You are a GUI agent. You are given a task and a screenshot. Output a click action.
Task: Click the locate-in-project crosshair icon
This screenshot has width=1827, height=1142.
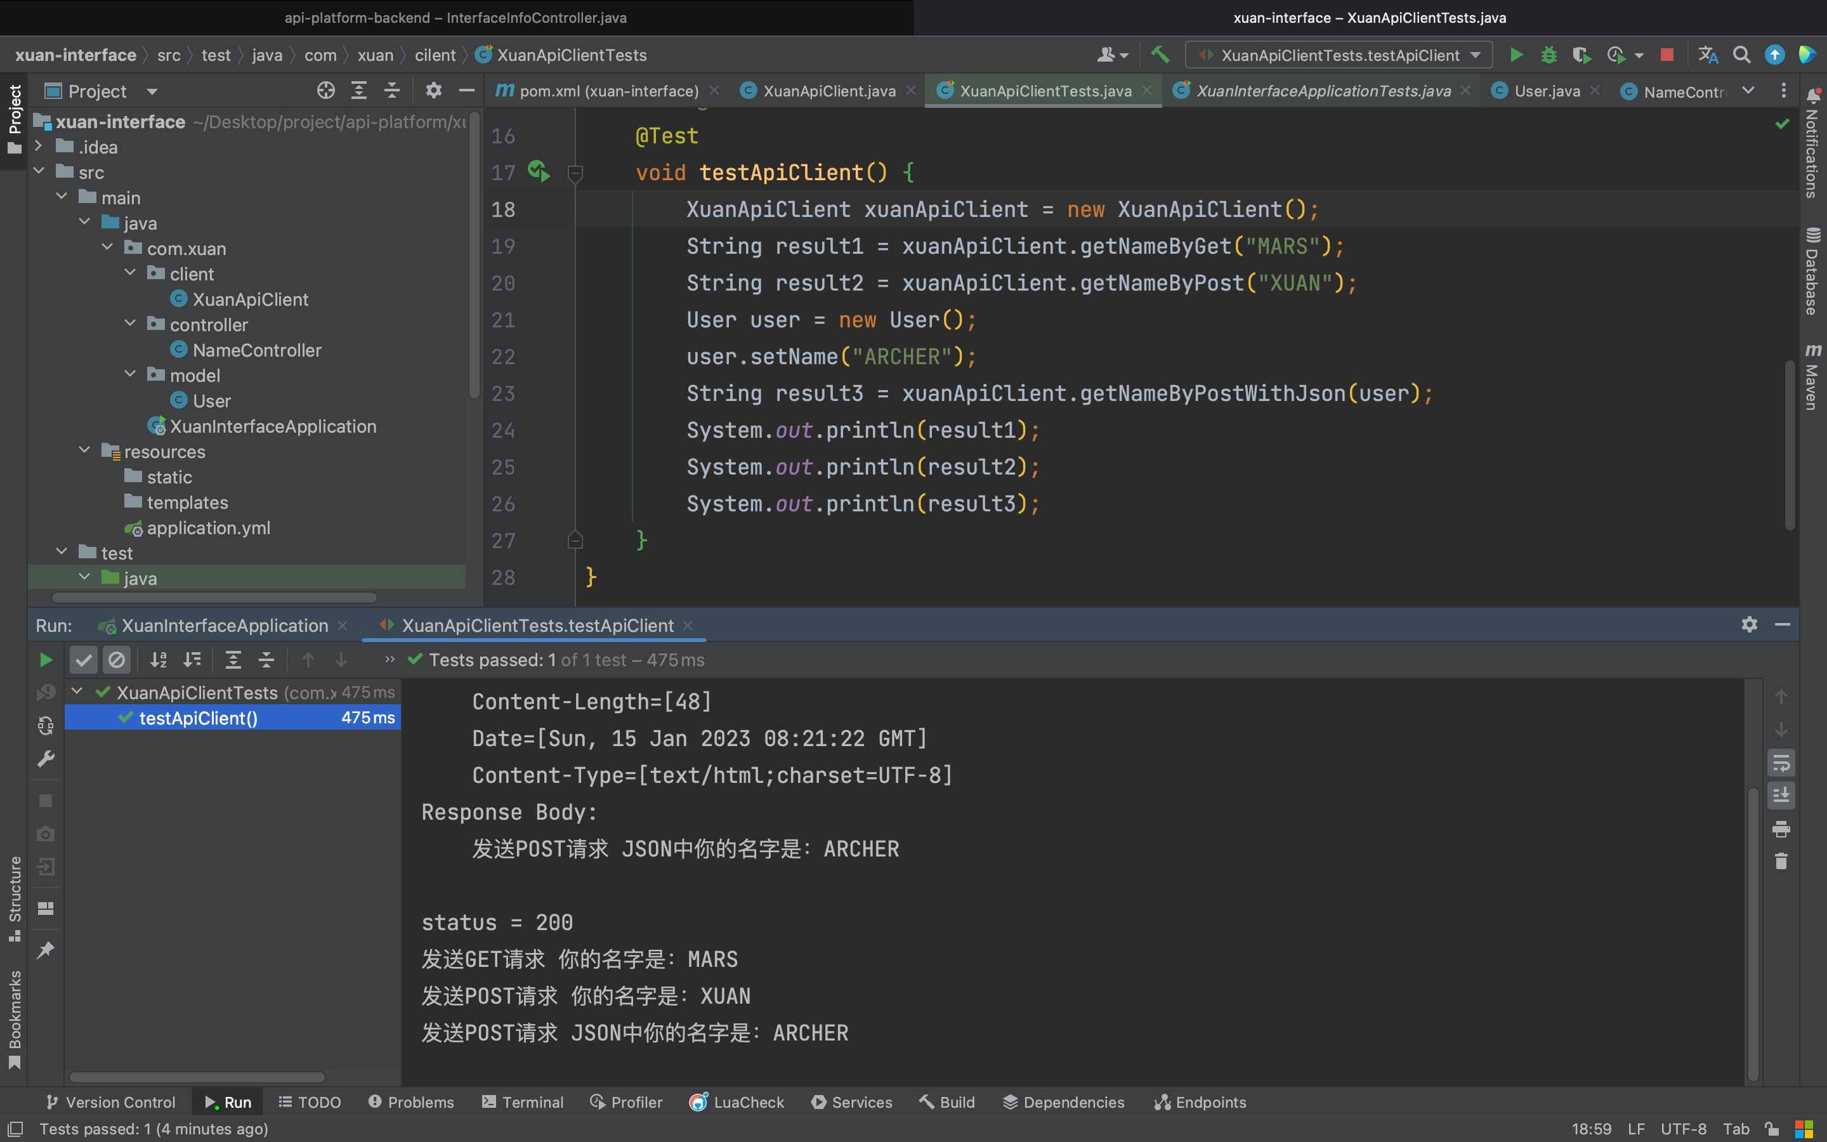325,91
